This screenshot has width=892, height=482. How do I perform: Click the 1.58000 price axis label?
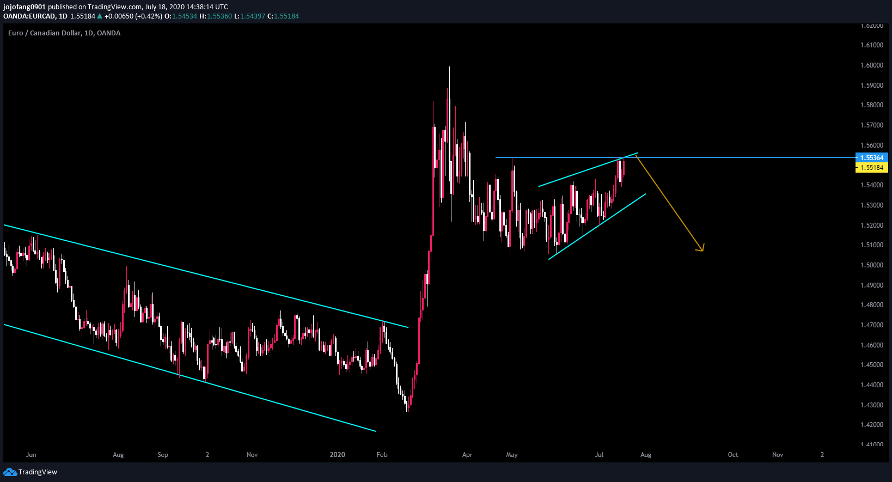(x=872, y=105)
